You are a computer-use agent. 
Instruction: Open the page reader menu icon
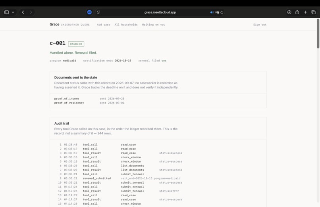tap(98, 12)
